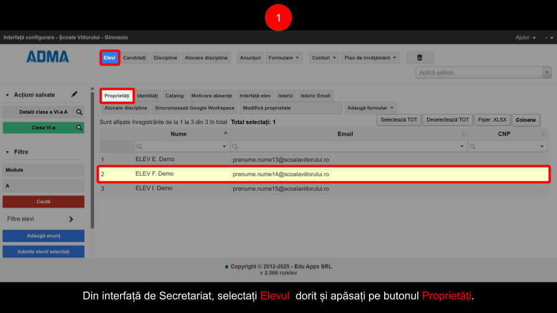Open top menu Alocare discipline
The image size is (557, 313).
206,57
